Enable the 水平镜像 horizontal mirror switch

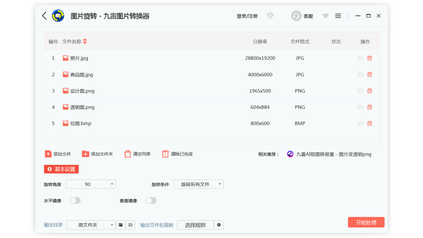coord(75,200)
